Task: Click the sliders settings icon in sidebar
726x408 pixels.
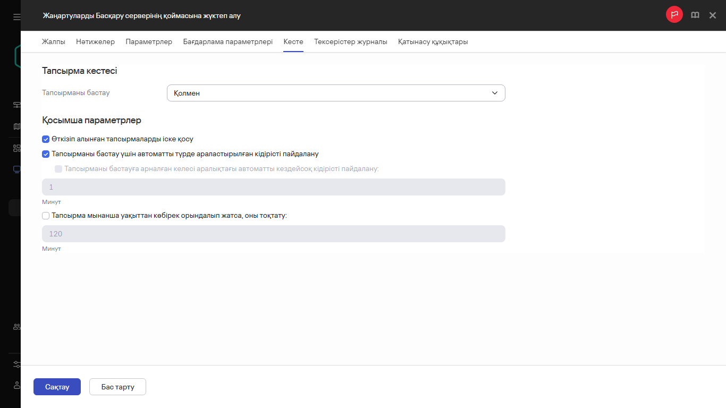Action: point(16,364)
